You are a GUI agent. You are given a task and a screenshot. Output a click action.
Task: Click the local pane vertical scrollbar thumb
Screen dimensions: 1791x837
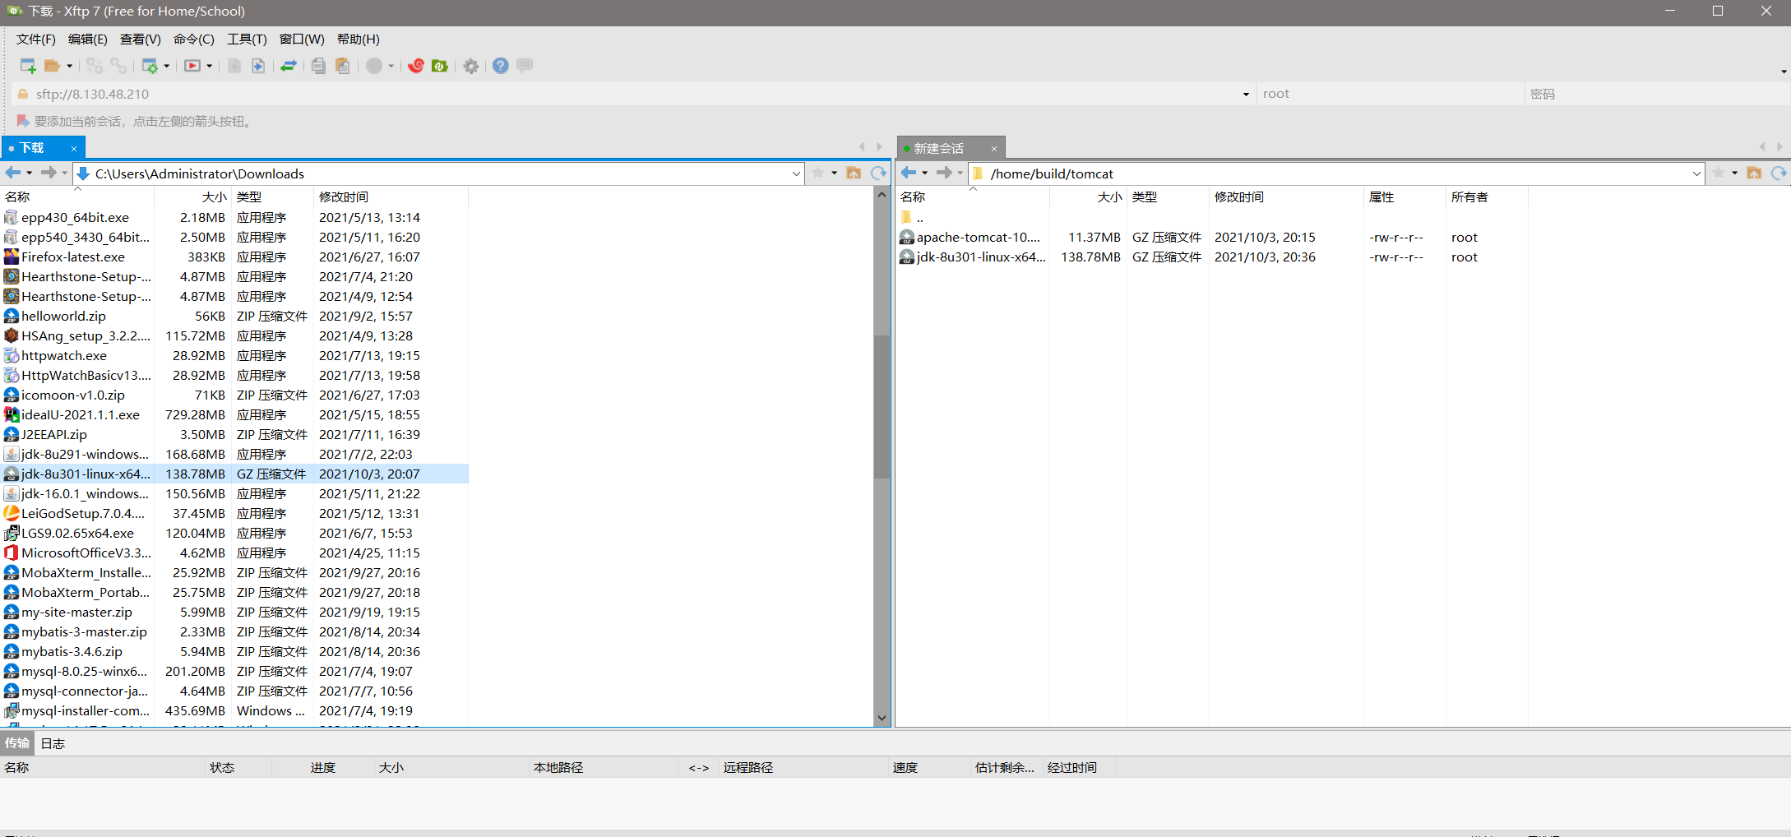(x=882, y=406)
